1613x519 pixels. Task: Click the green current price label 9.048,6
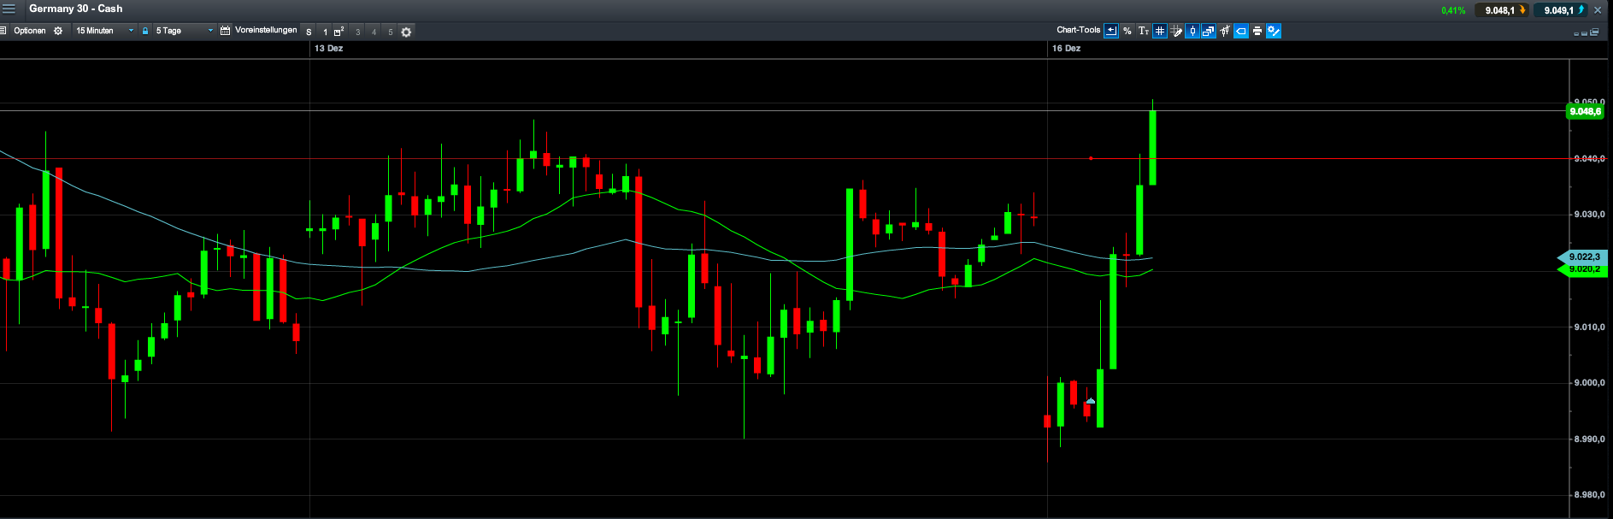(x=1586, y=111)
